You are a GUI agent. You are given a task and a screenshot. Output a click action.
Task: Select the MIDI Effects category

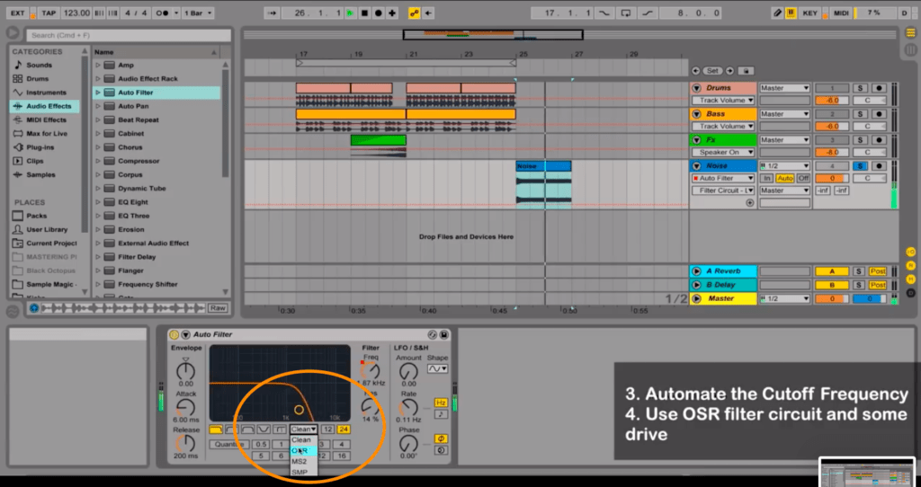46,120
